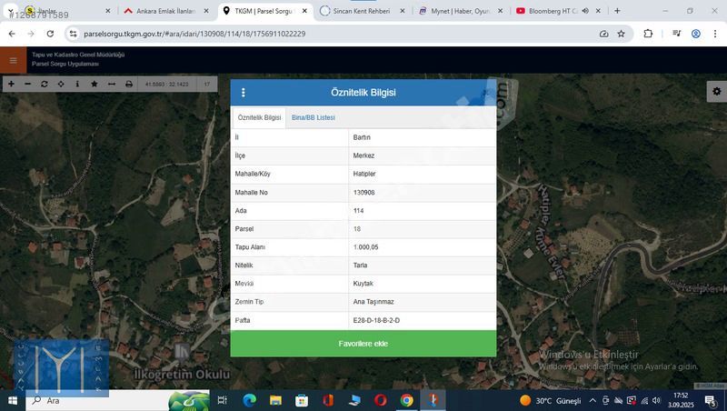Open the orange hamburger menu

13,61
